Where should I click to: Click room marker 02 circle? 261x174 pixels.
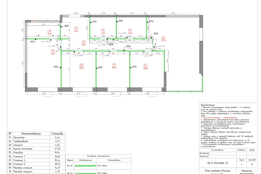pyautogui.click(x=103, y=30)
